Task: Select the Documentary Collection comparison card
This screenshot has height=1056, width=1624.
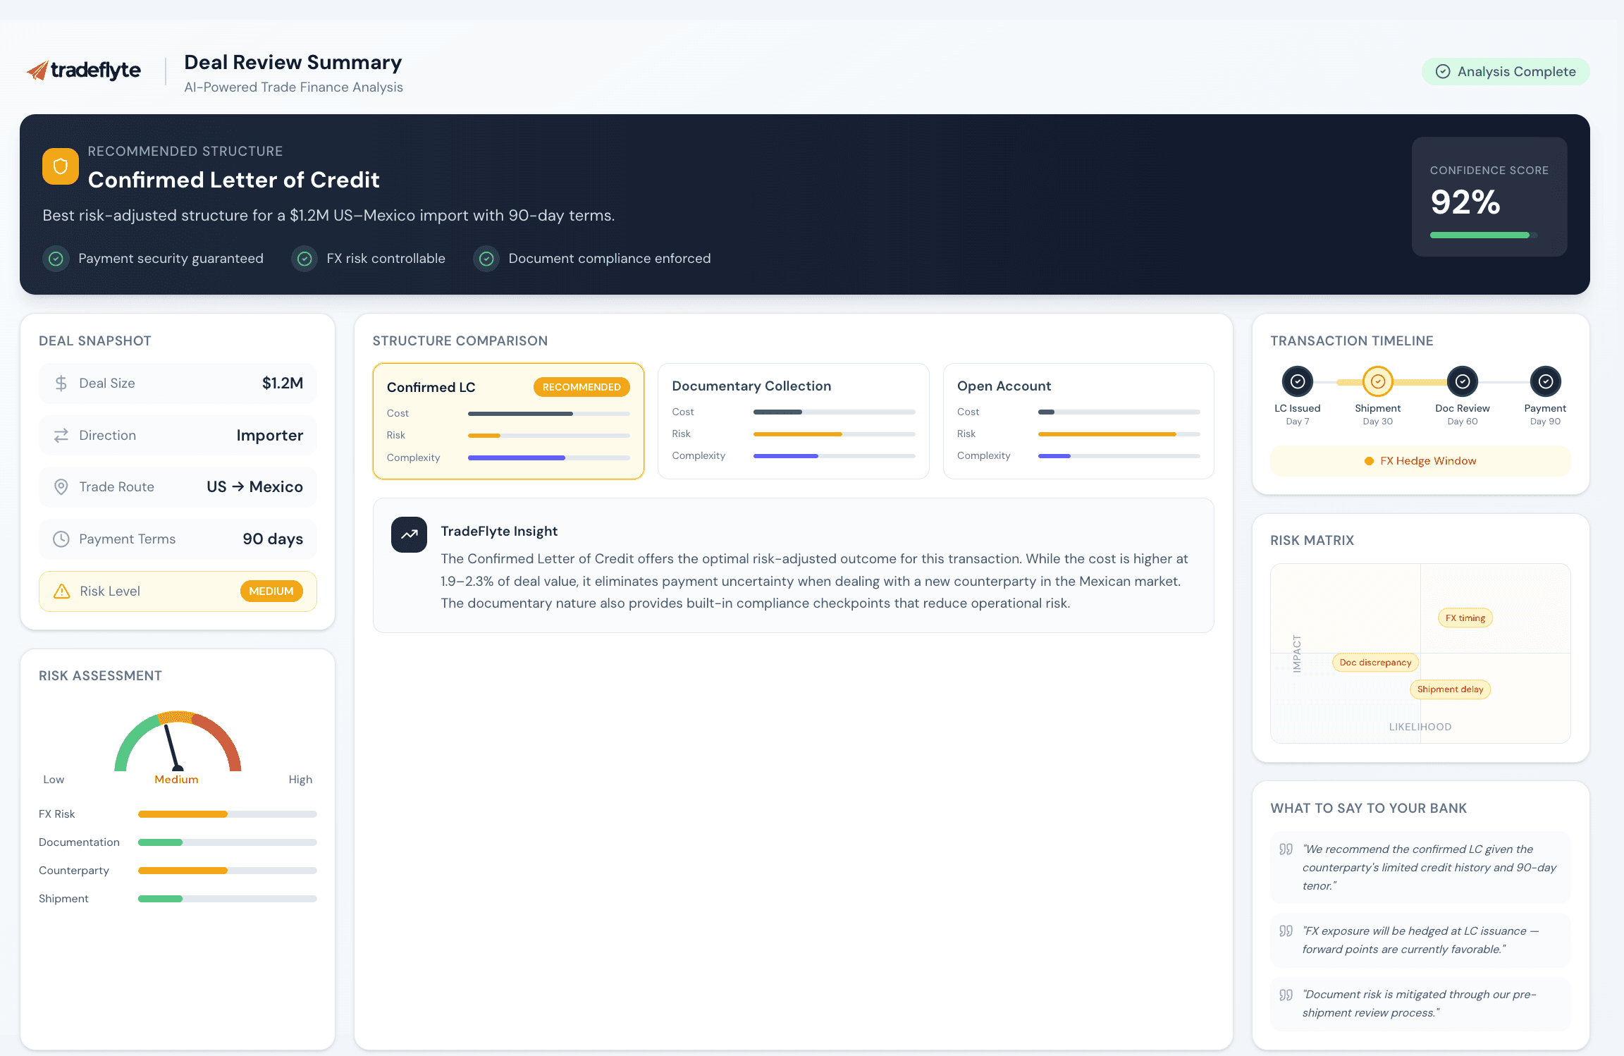Action: (x=793, y=422)
